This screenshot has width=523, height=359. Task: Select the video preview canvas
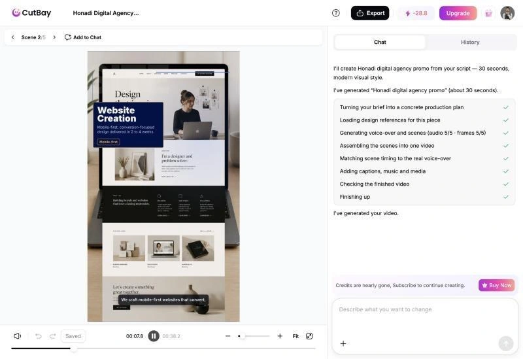pos(163,186)
